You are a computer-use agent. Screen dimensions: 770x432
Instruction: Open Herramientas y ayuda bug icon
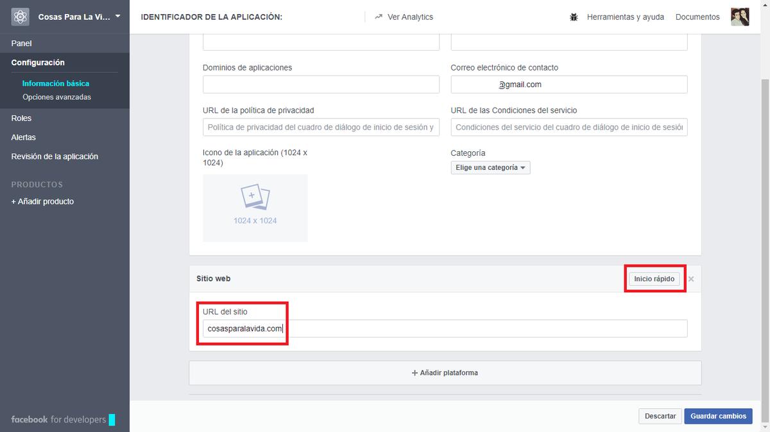[x=574, y=17]
